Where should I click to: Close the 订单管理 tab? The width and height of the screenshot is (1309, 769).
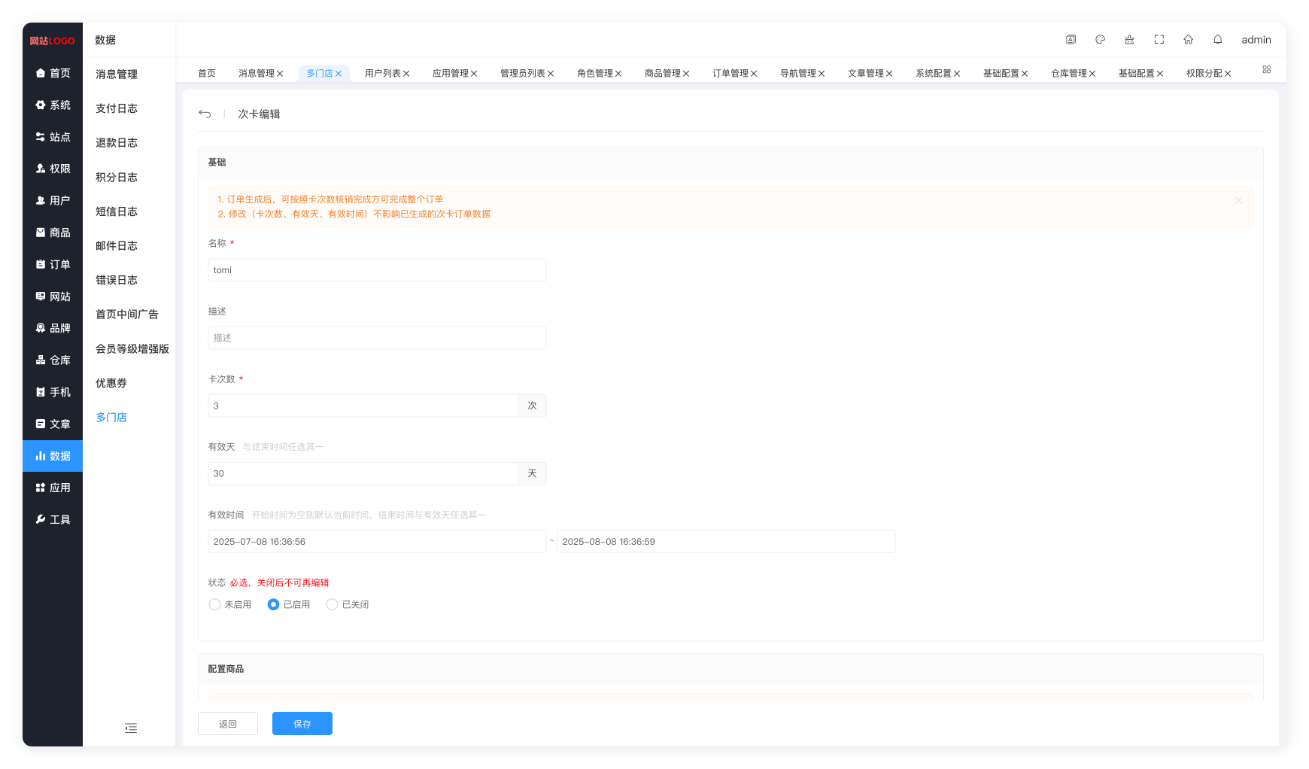(x=754, y=74)
